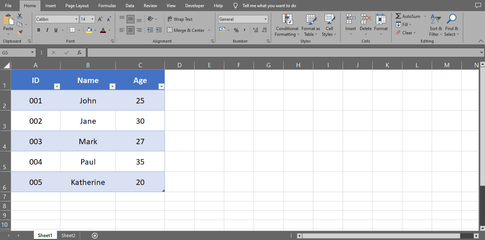Expand the Font settings dialog launcher
Image resolution: width=485 pixels, height=240 pixels.
pyautogui.click(x=112, y=41)
